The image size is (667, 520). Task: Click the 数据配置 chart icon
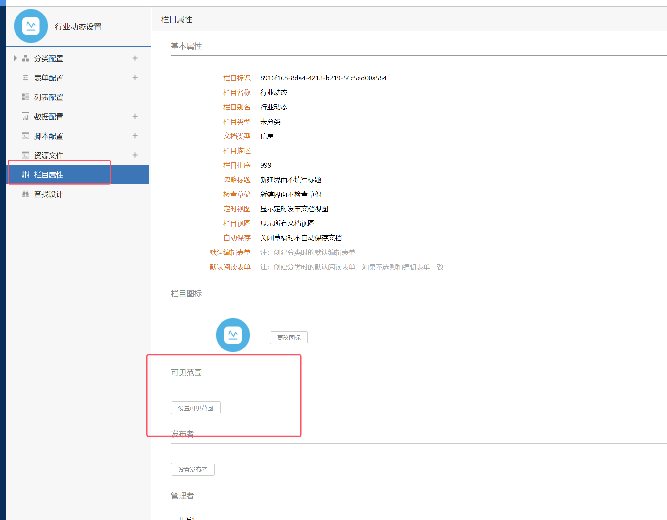click(25, 117)
